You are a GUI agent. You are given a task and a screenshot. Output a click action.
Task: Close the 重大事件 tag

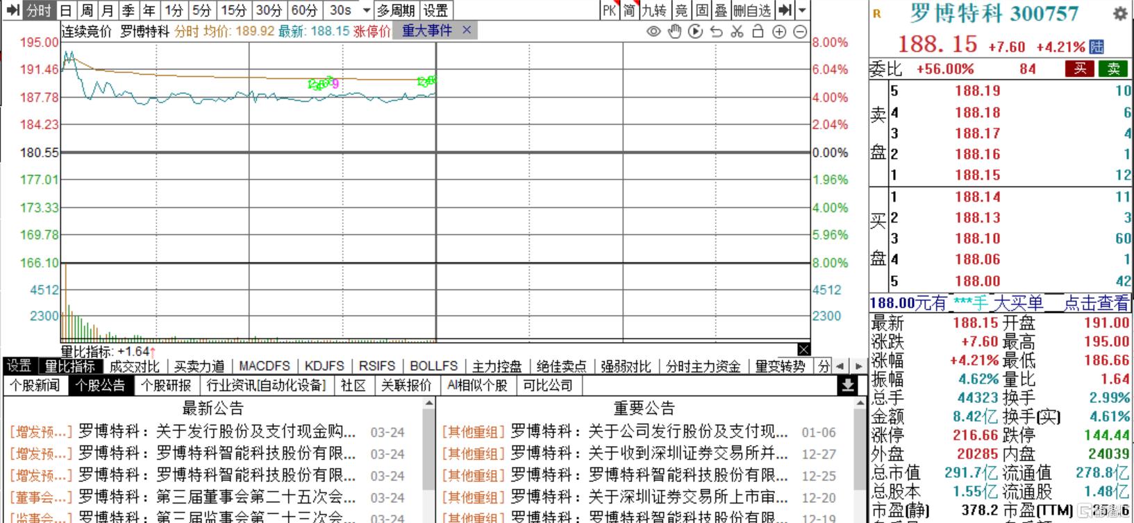(x=467, y=30)
